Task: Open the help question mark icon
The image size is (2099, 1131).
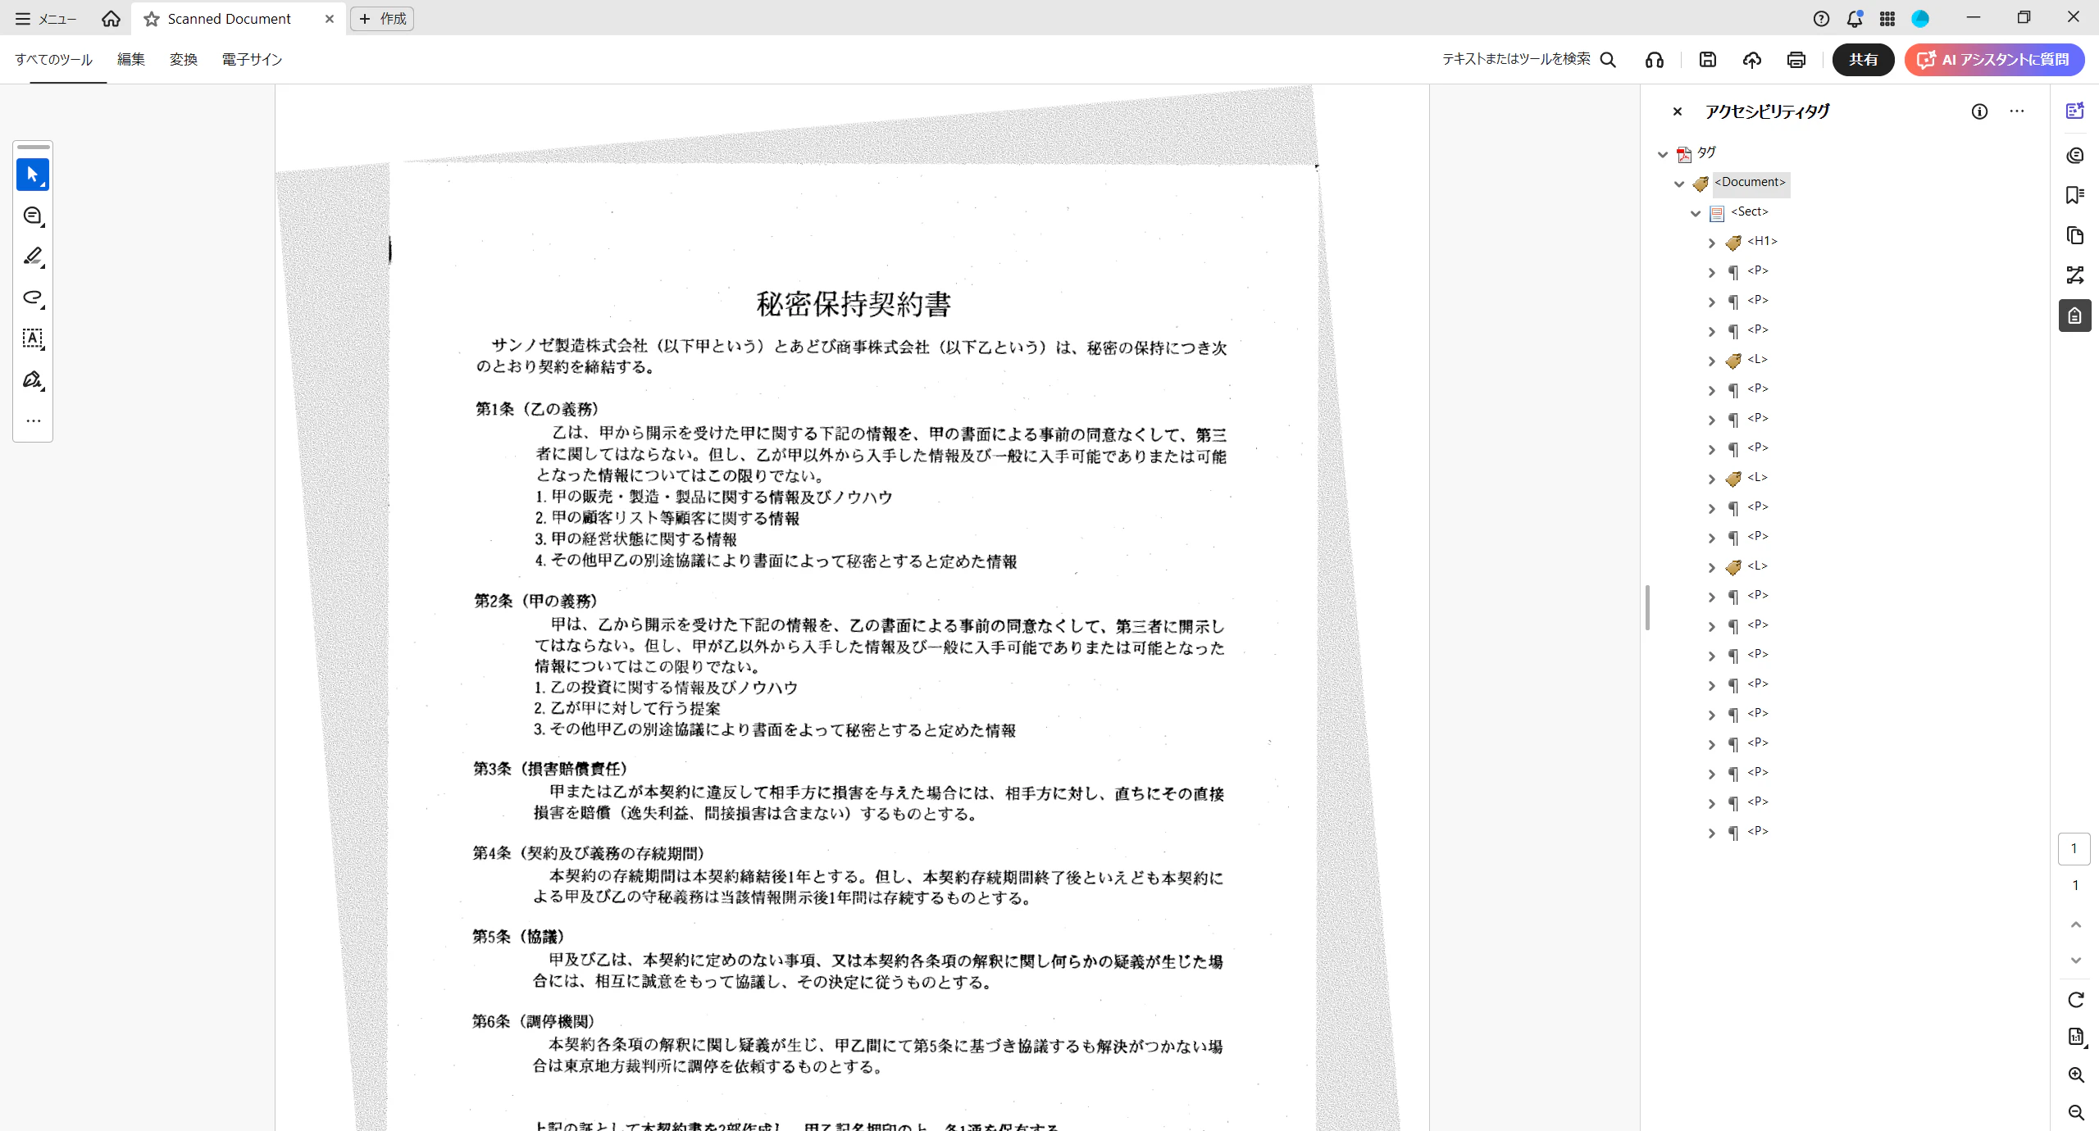Action: (1821, 19)
